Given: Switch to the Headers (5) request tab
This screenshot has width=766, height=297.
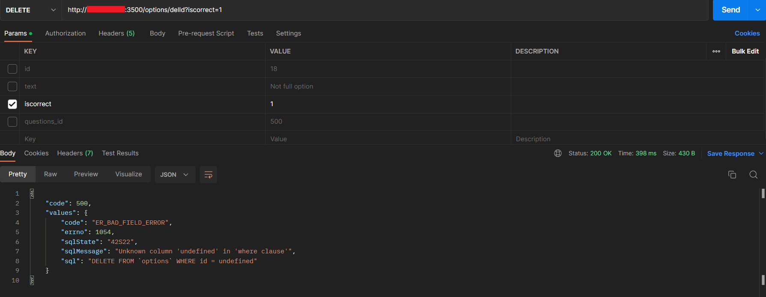Looking at the screenshot, I should pyautogui.click(x=116, y=33).
